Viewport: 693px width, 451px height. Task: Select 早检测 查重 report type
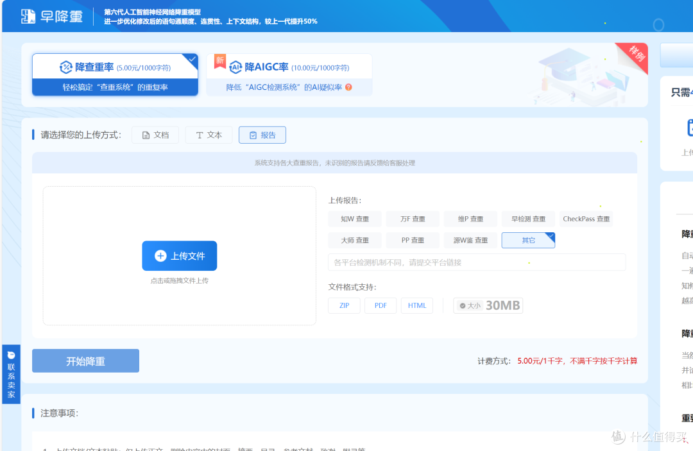pyautogui.click(x=528, y=219)
